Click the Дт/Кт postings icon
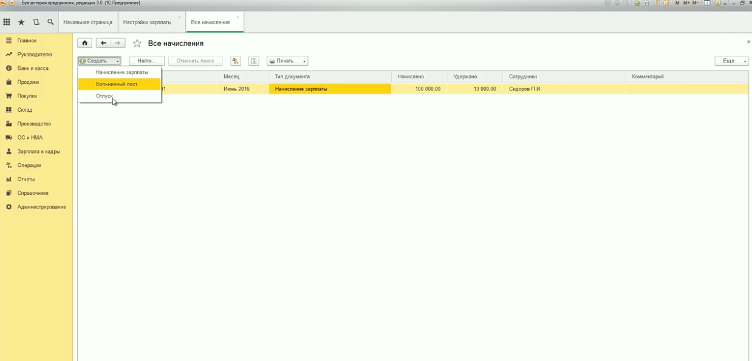This screenshot has height=361, width=752. [236, 61]
